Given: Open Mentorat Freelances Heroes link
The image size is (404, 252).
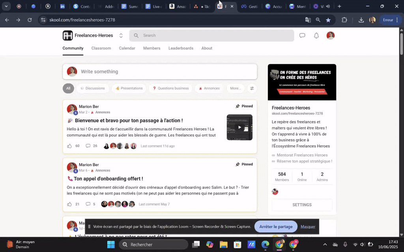Looking at the screenshot, I should tap(302, 155).
